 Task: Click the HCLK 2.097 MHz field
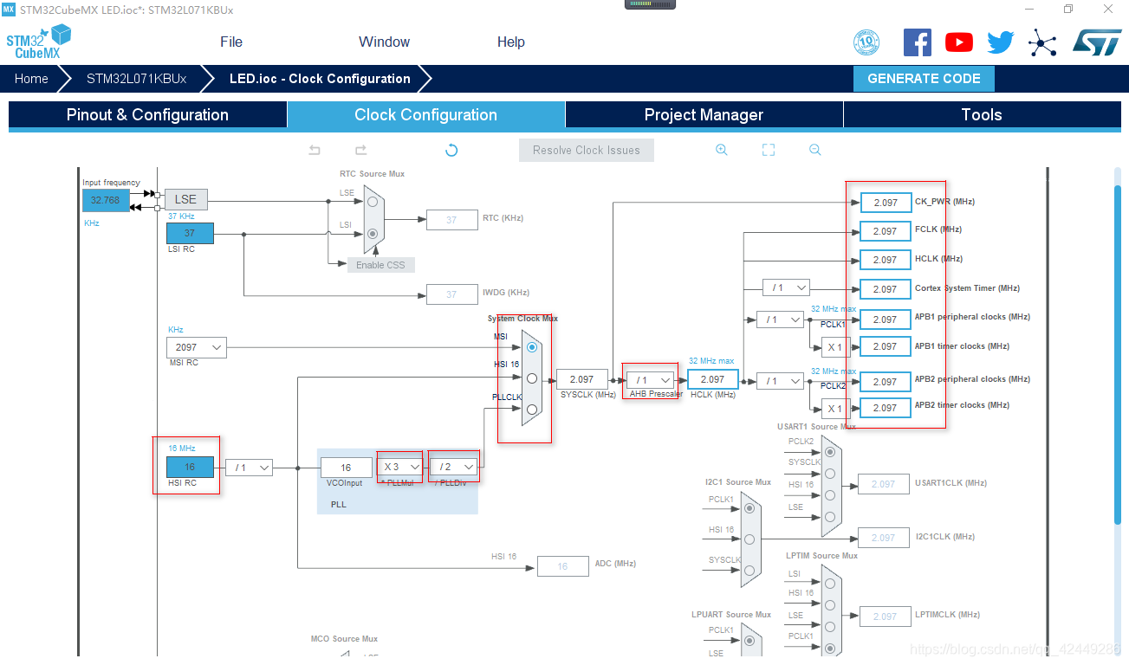click(x=712, y=379)
